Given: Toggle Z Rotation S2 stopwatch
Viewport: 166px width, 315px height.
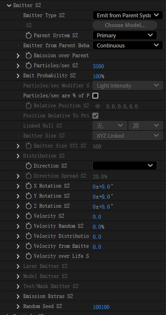Looking at the screenshot, I should 29,206.
